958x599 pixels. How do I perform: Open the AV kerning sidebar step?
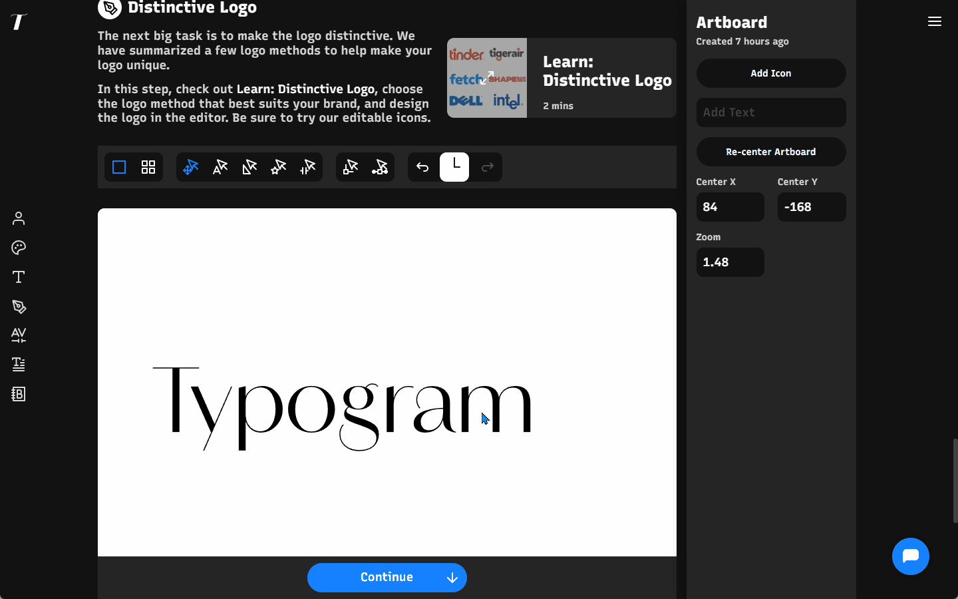pos(19,335)
